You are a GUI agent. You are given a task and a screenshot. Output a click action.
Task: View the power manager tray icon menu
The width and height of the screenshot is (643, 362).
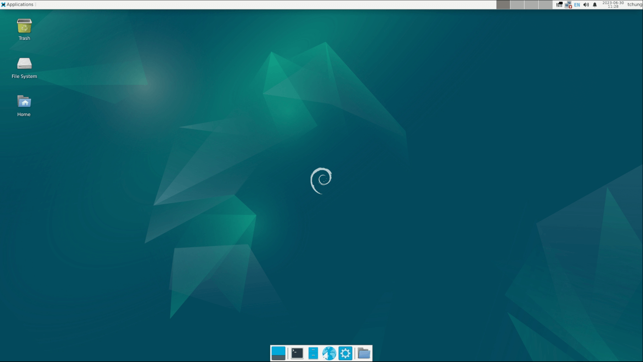pyautogui.click(x=559, y=5)
